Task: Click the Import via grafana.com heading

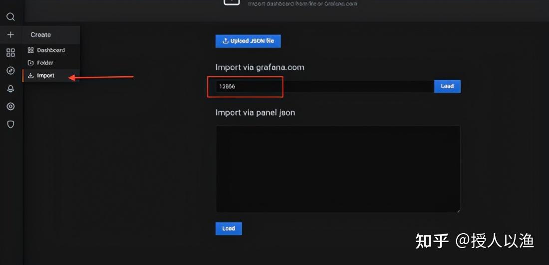Action: [260, 67]
